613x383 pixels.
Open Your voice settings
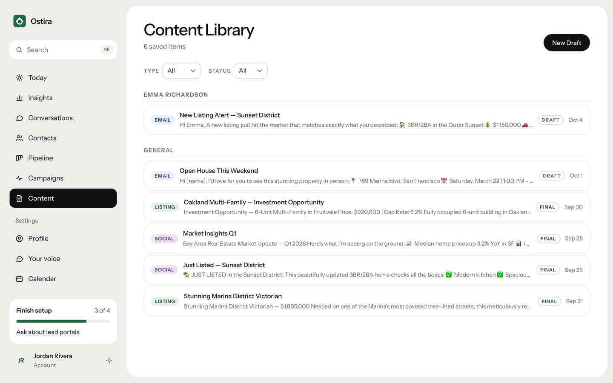click(x=63, y=259)
